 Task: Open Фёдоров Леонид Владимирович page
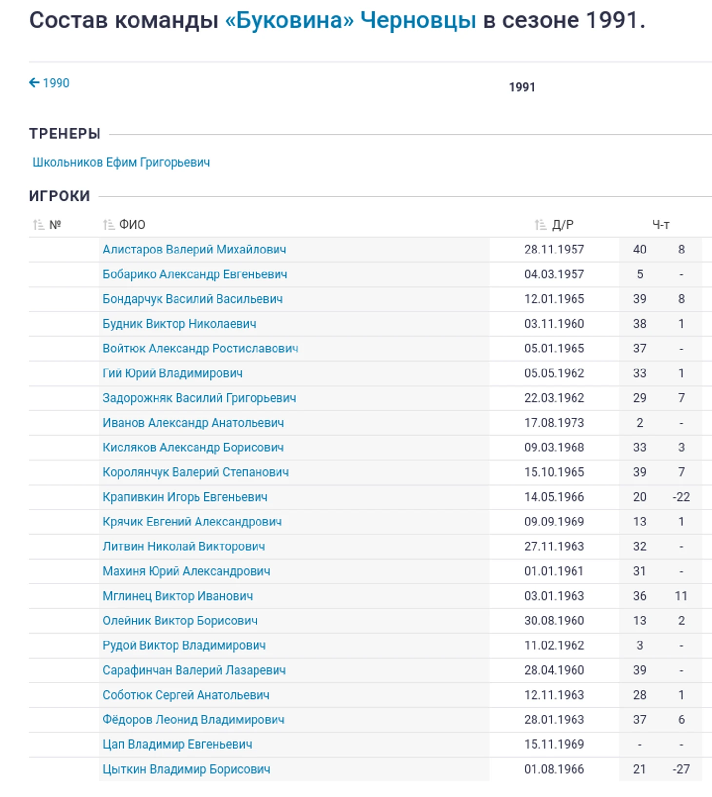(x=193, y=719)
